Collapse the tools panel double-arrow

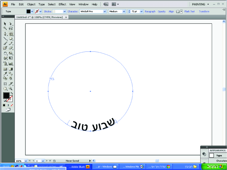pyautogui.click(x=3, y=16)
